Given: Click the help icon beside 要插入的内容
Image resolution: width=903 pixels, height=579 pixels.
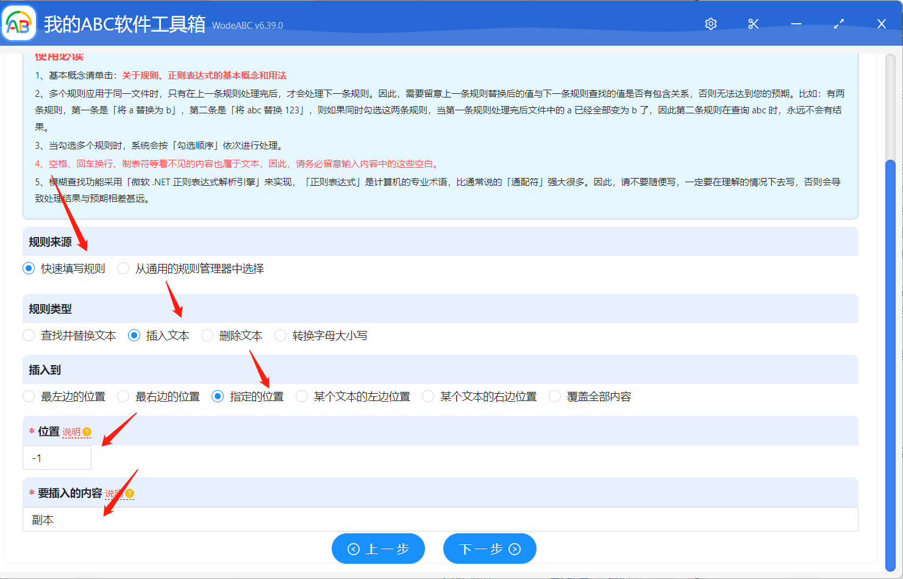Looking at the screenshot, I should point(130,494).
